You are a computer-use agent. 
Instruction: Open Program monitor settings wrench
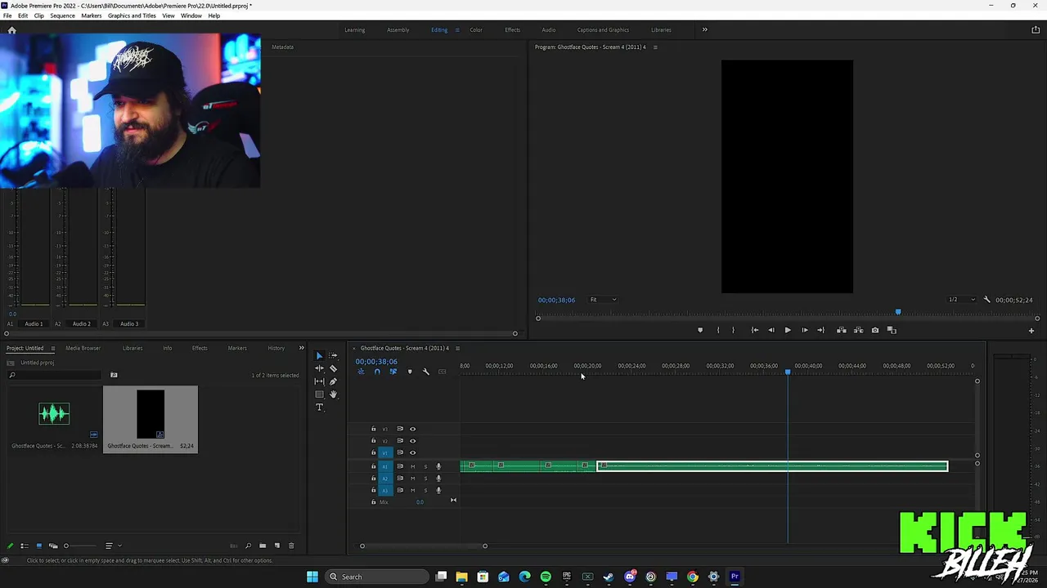(986, 300)
